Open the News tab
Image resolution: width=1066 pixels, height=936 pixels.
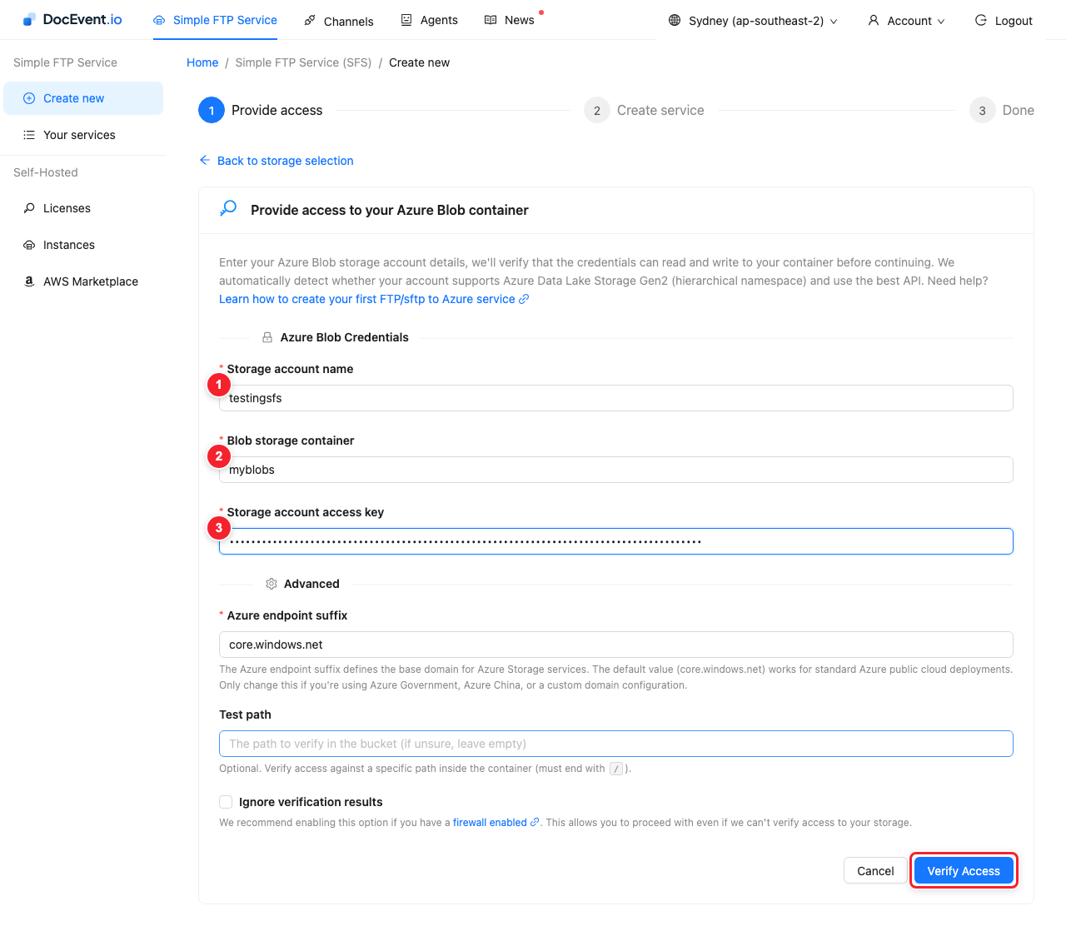pyautogui.click(x=510, y=20)
